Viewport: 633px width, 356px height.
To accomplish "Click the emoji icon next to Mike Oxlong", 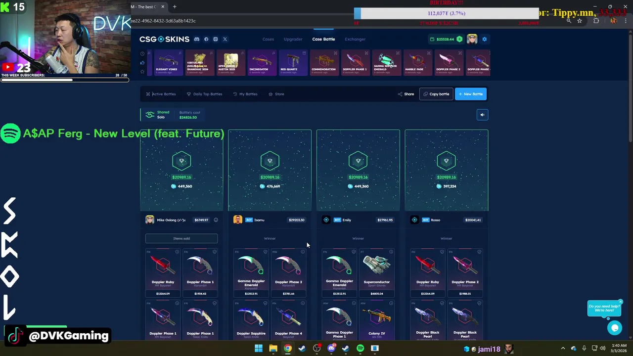I will click(216, 220).
